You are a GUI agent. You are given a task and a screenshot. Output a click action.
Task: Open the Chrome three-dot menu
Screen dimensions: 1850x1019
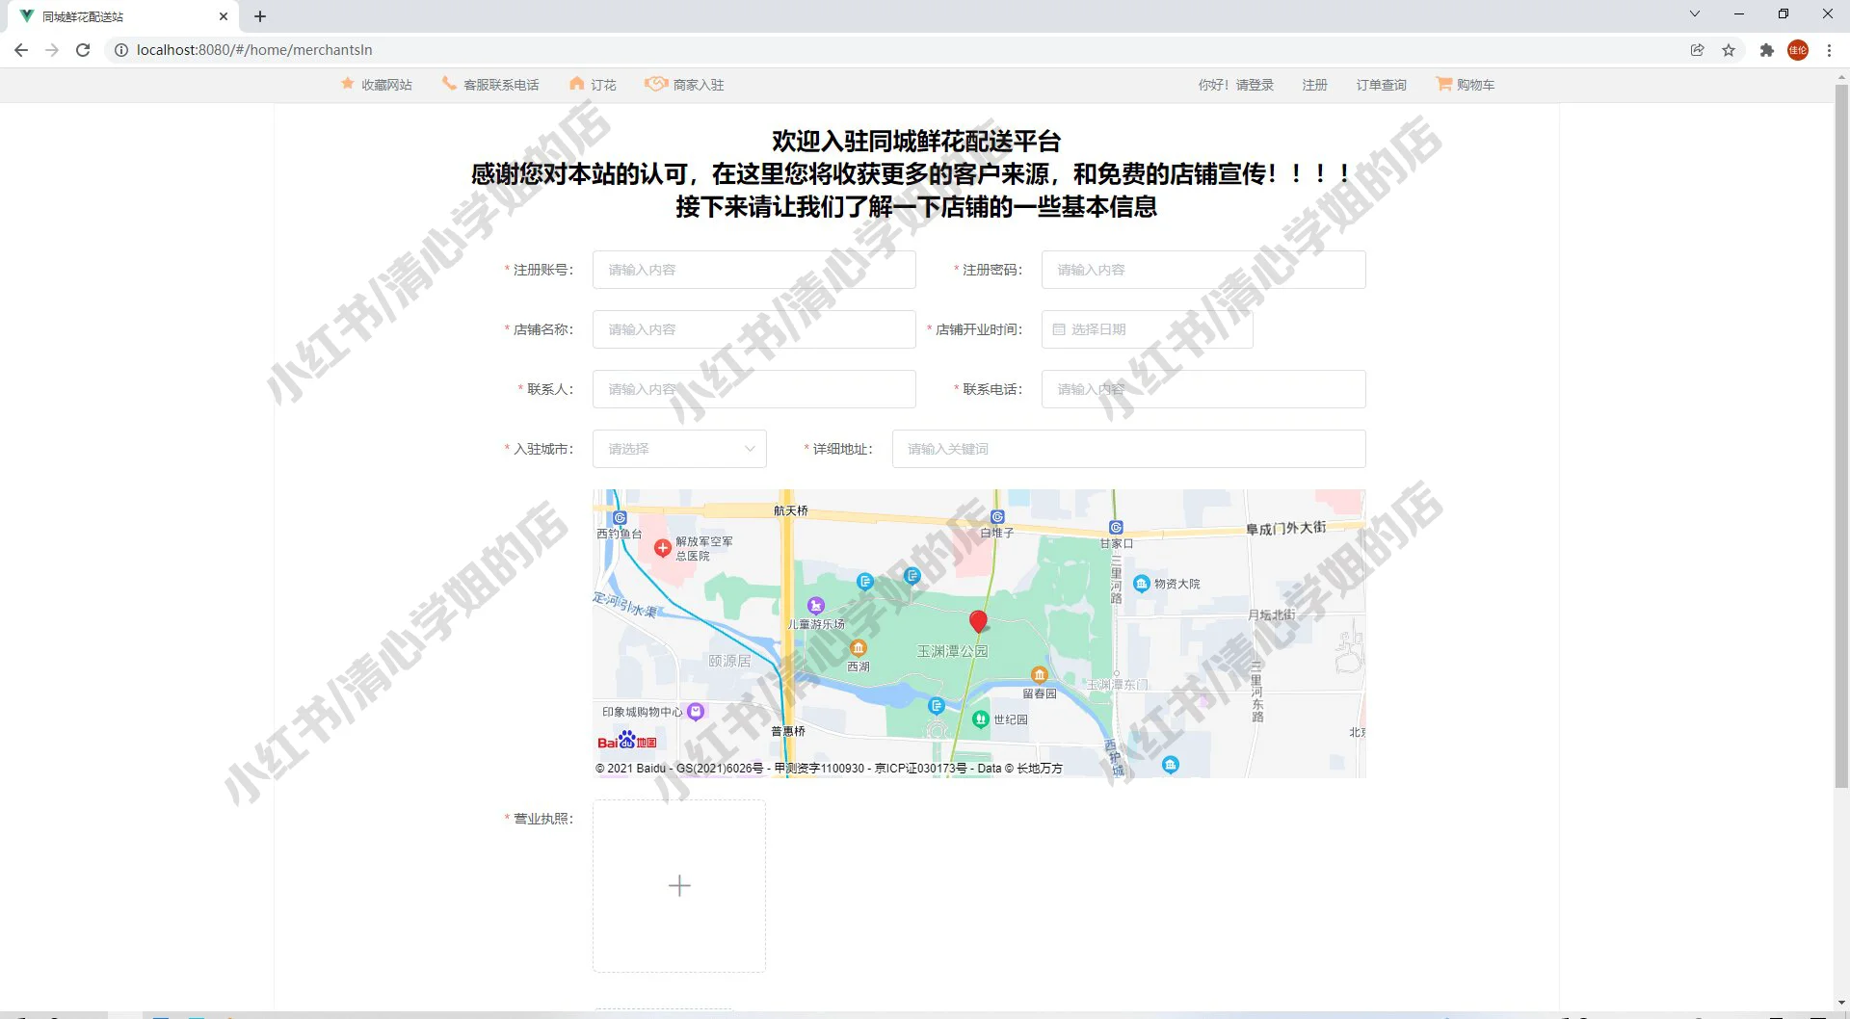click(x=1830, y=49)
